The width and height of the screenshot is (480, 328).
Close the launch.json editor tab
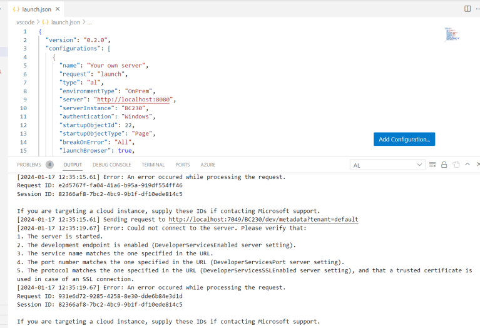58,9
